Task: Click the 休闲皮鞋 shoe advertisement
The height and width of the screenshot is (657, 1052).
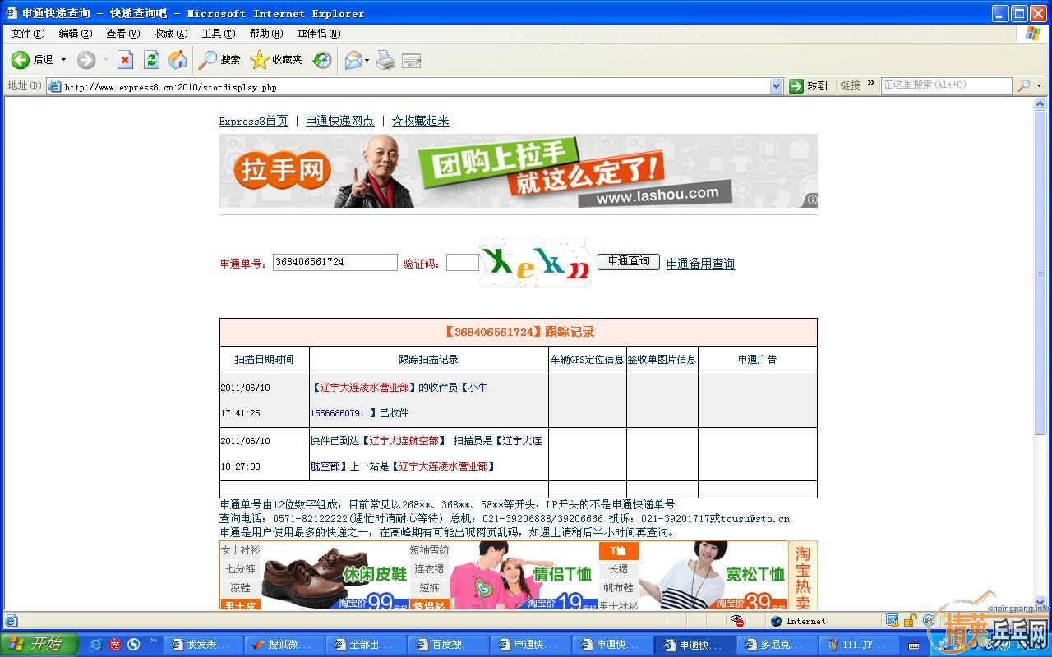Action: (335, 575)
